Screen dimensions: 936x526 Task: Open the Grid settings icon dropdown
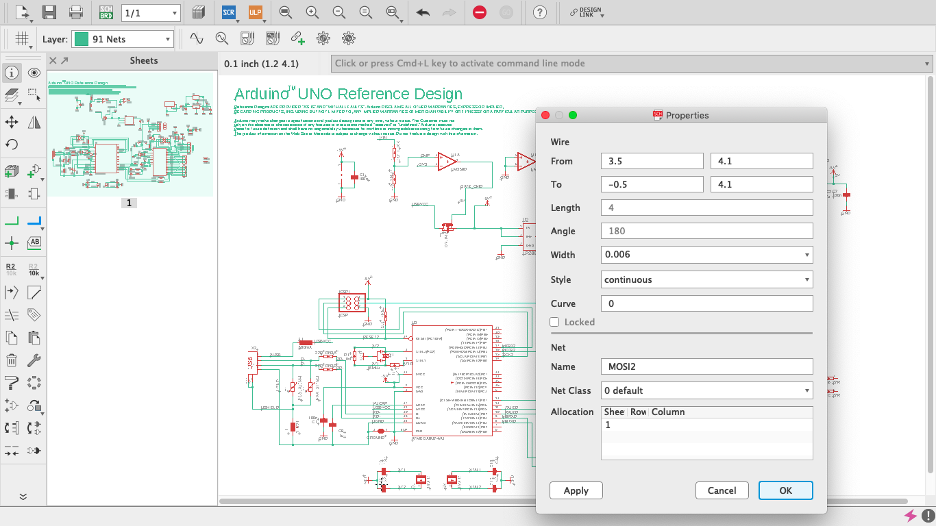(x=23, y=39)
